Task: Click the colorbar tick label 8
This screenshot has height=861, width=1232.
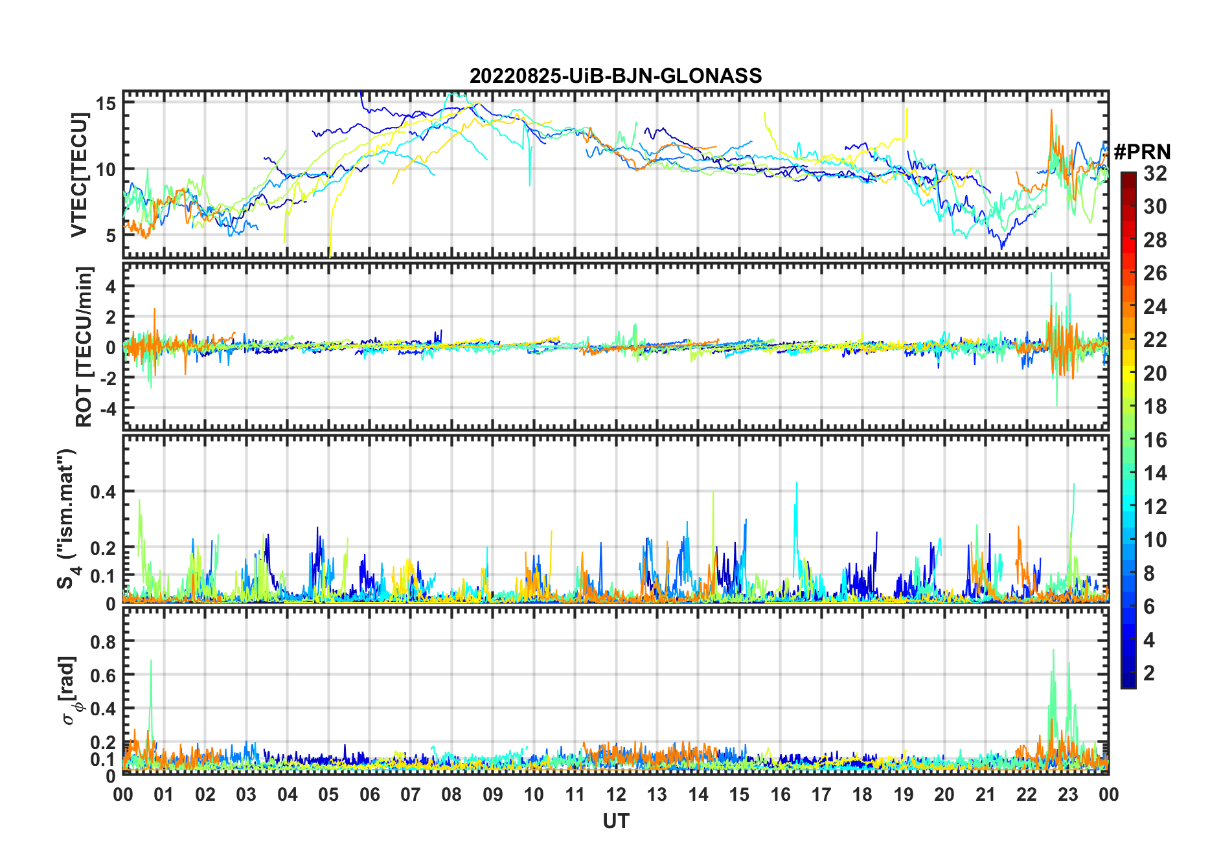Action: pos(1149,574)
